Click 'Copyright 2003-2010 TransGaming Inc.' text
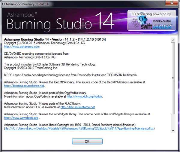 click(31, 68)
